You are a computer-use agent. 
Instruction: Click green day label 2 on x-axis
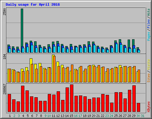pos(14,116)
